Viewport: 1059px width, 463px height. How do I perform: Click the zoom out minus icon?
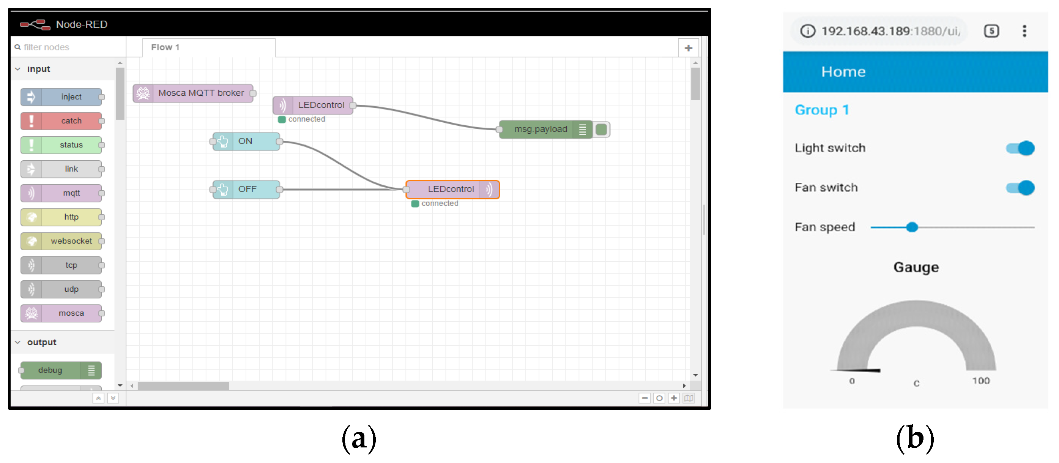coord(644,398)
